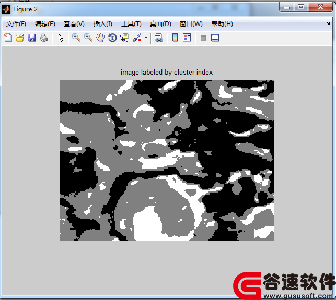Minimize the Figure 2 window
The image size is (336, 300).
click(x=287, y=7)
